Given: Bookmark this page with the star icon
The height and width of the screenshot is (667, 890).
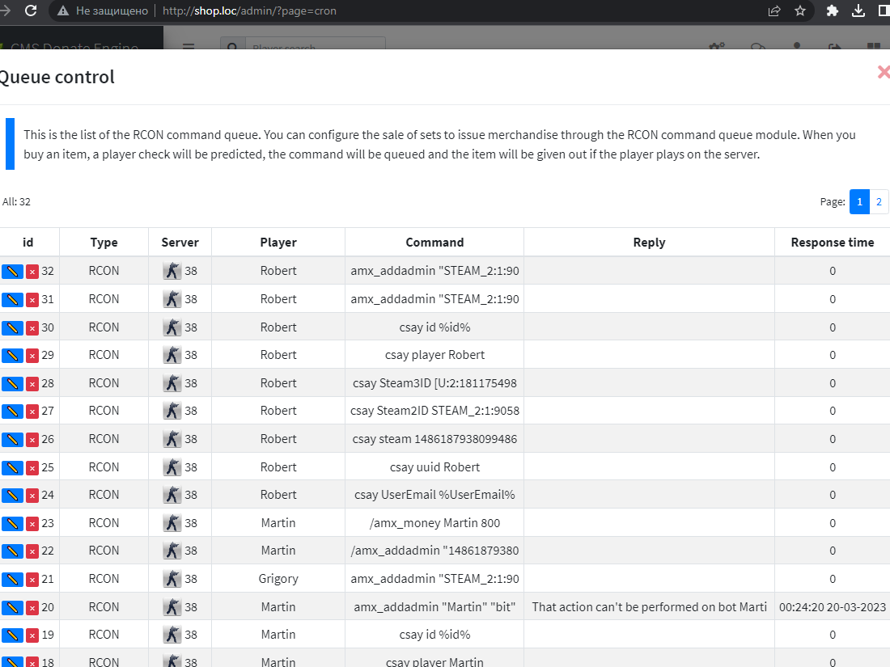Looking at the screenshot, I should coord(799,11).
